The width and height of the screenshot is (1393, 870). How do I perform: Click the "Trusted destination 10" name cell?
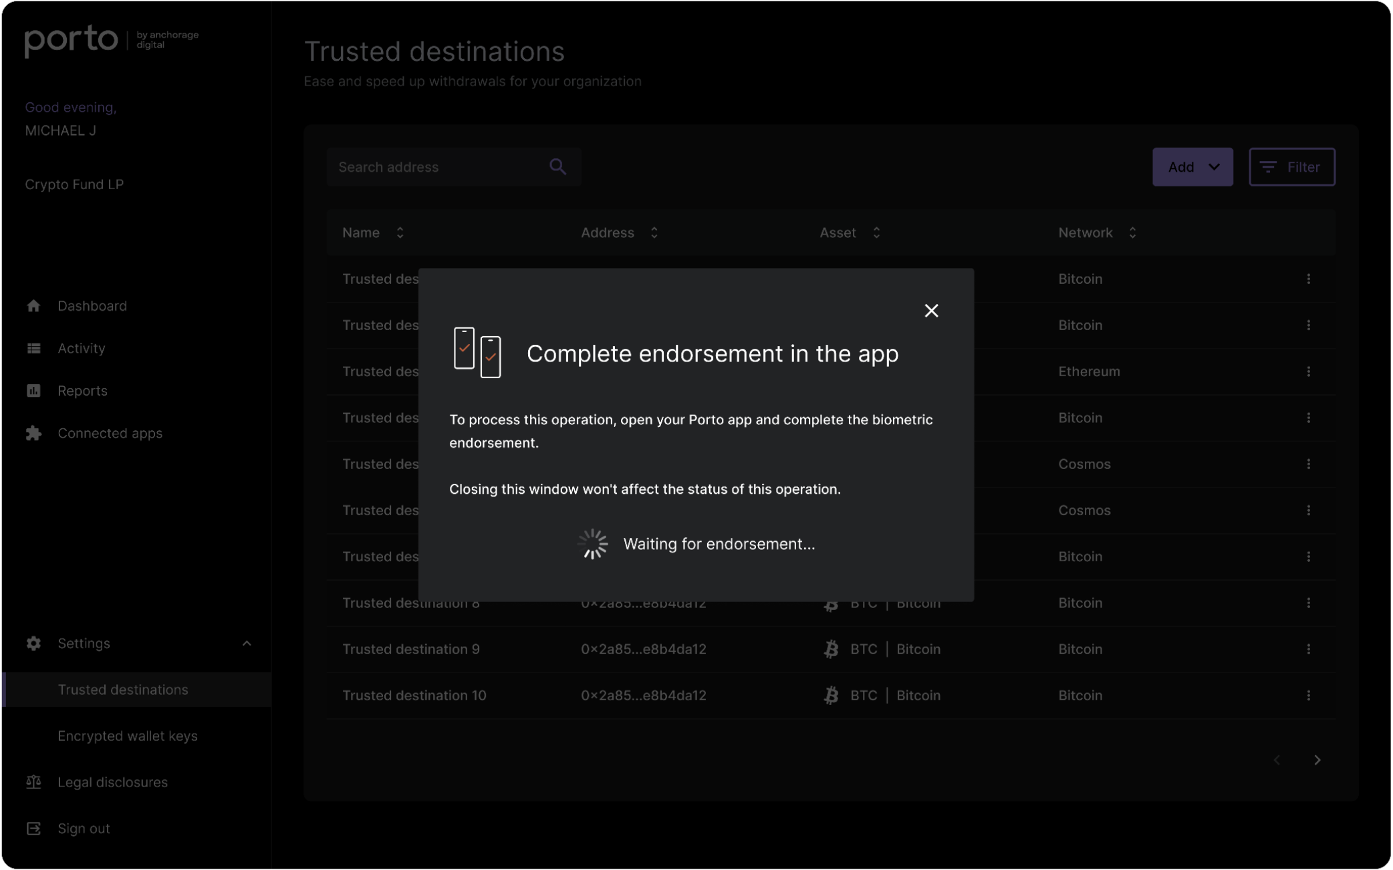coord(414,696)
